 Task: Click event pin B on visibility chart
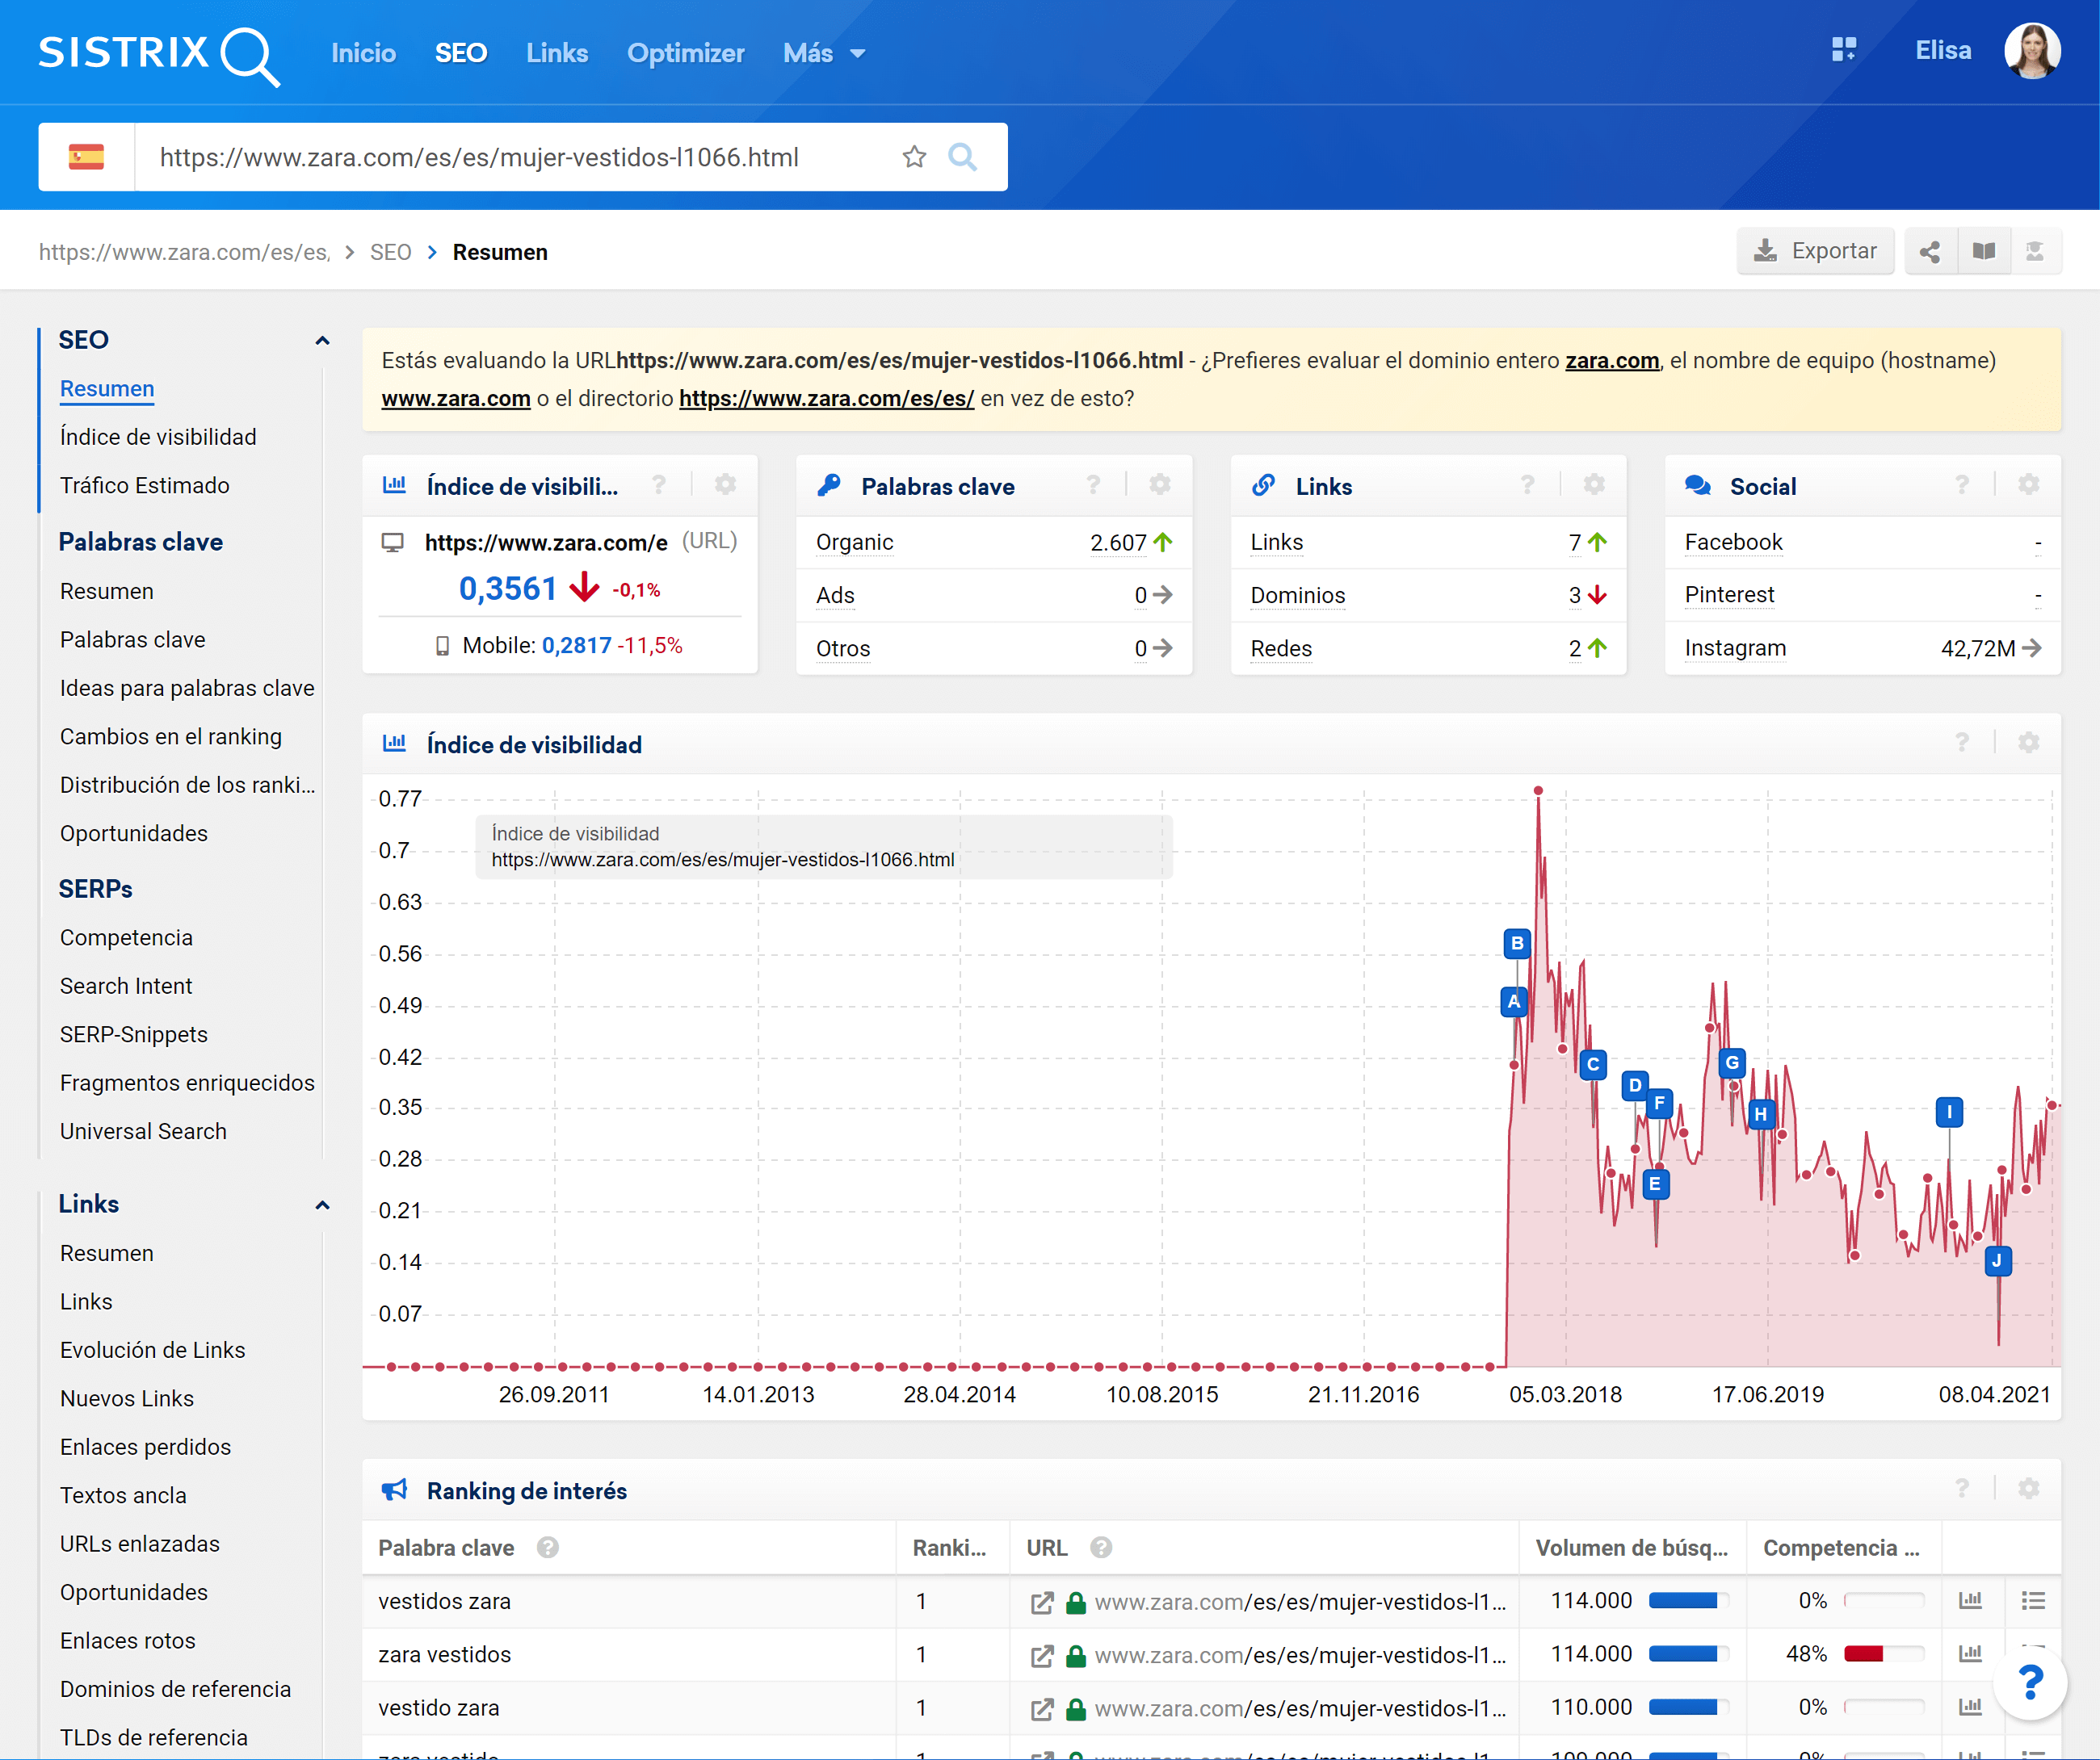(1516, 942)
